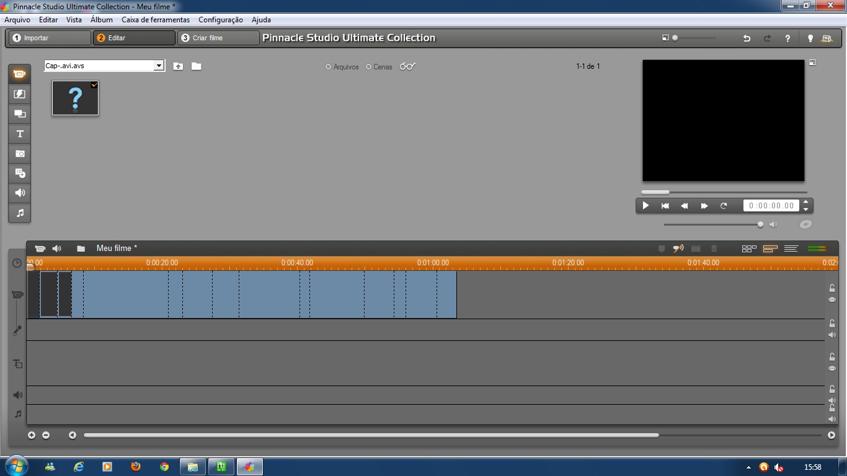Click the player volume slider handle
Viewport: 847px width, 476px height.
760,224
